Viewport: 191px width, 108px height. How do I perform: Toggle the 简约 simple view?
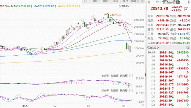125,1
